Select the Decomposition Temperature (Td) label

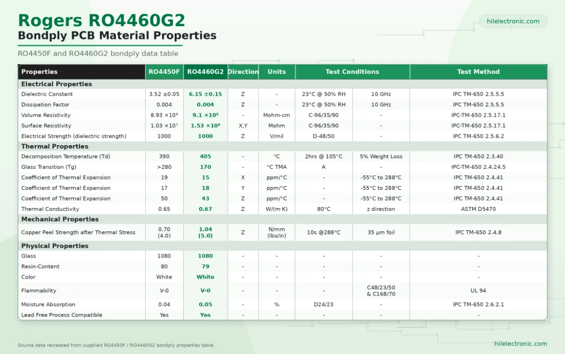(66, 156)
